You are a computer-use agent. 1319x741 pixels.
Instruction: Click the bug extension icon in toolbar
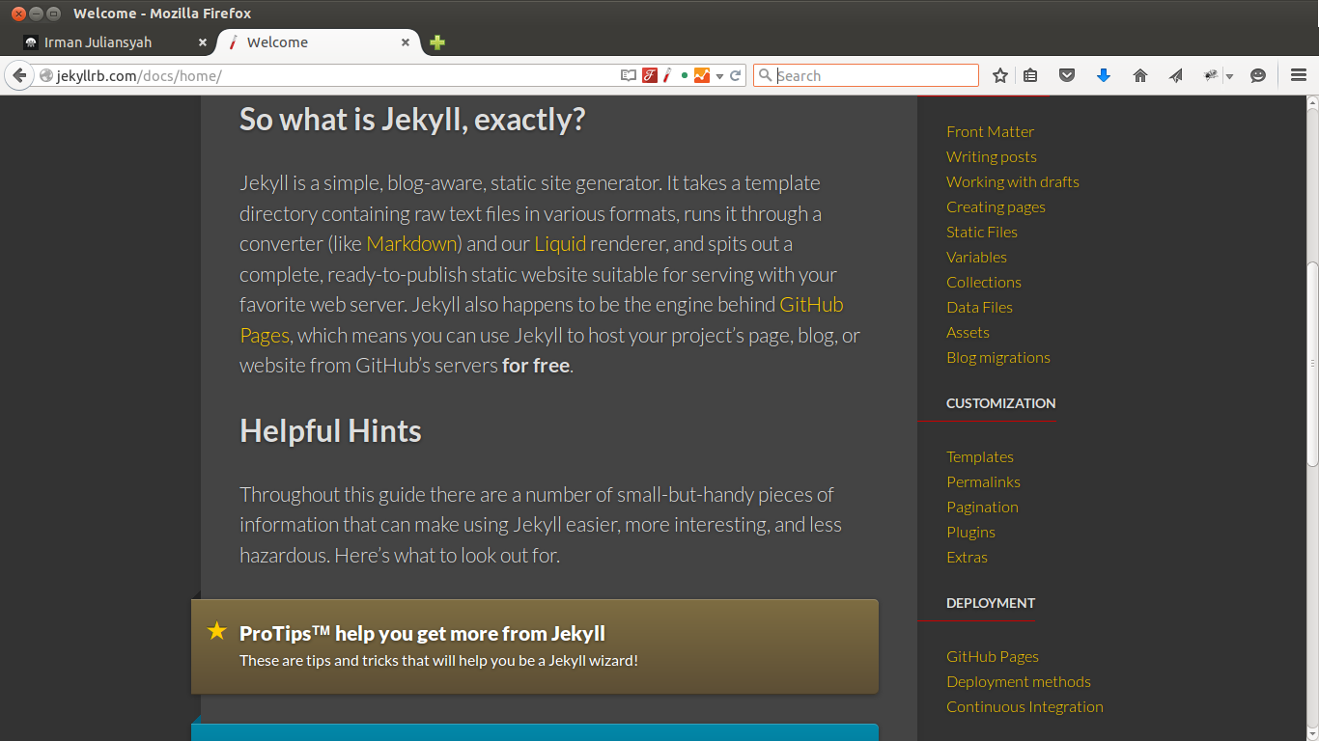click(x=1211, y=75)
